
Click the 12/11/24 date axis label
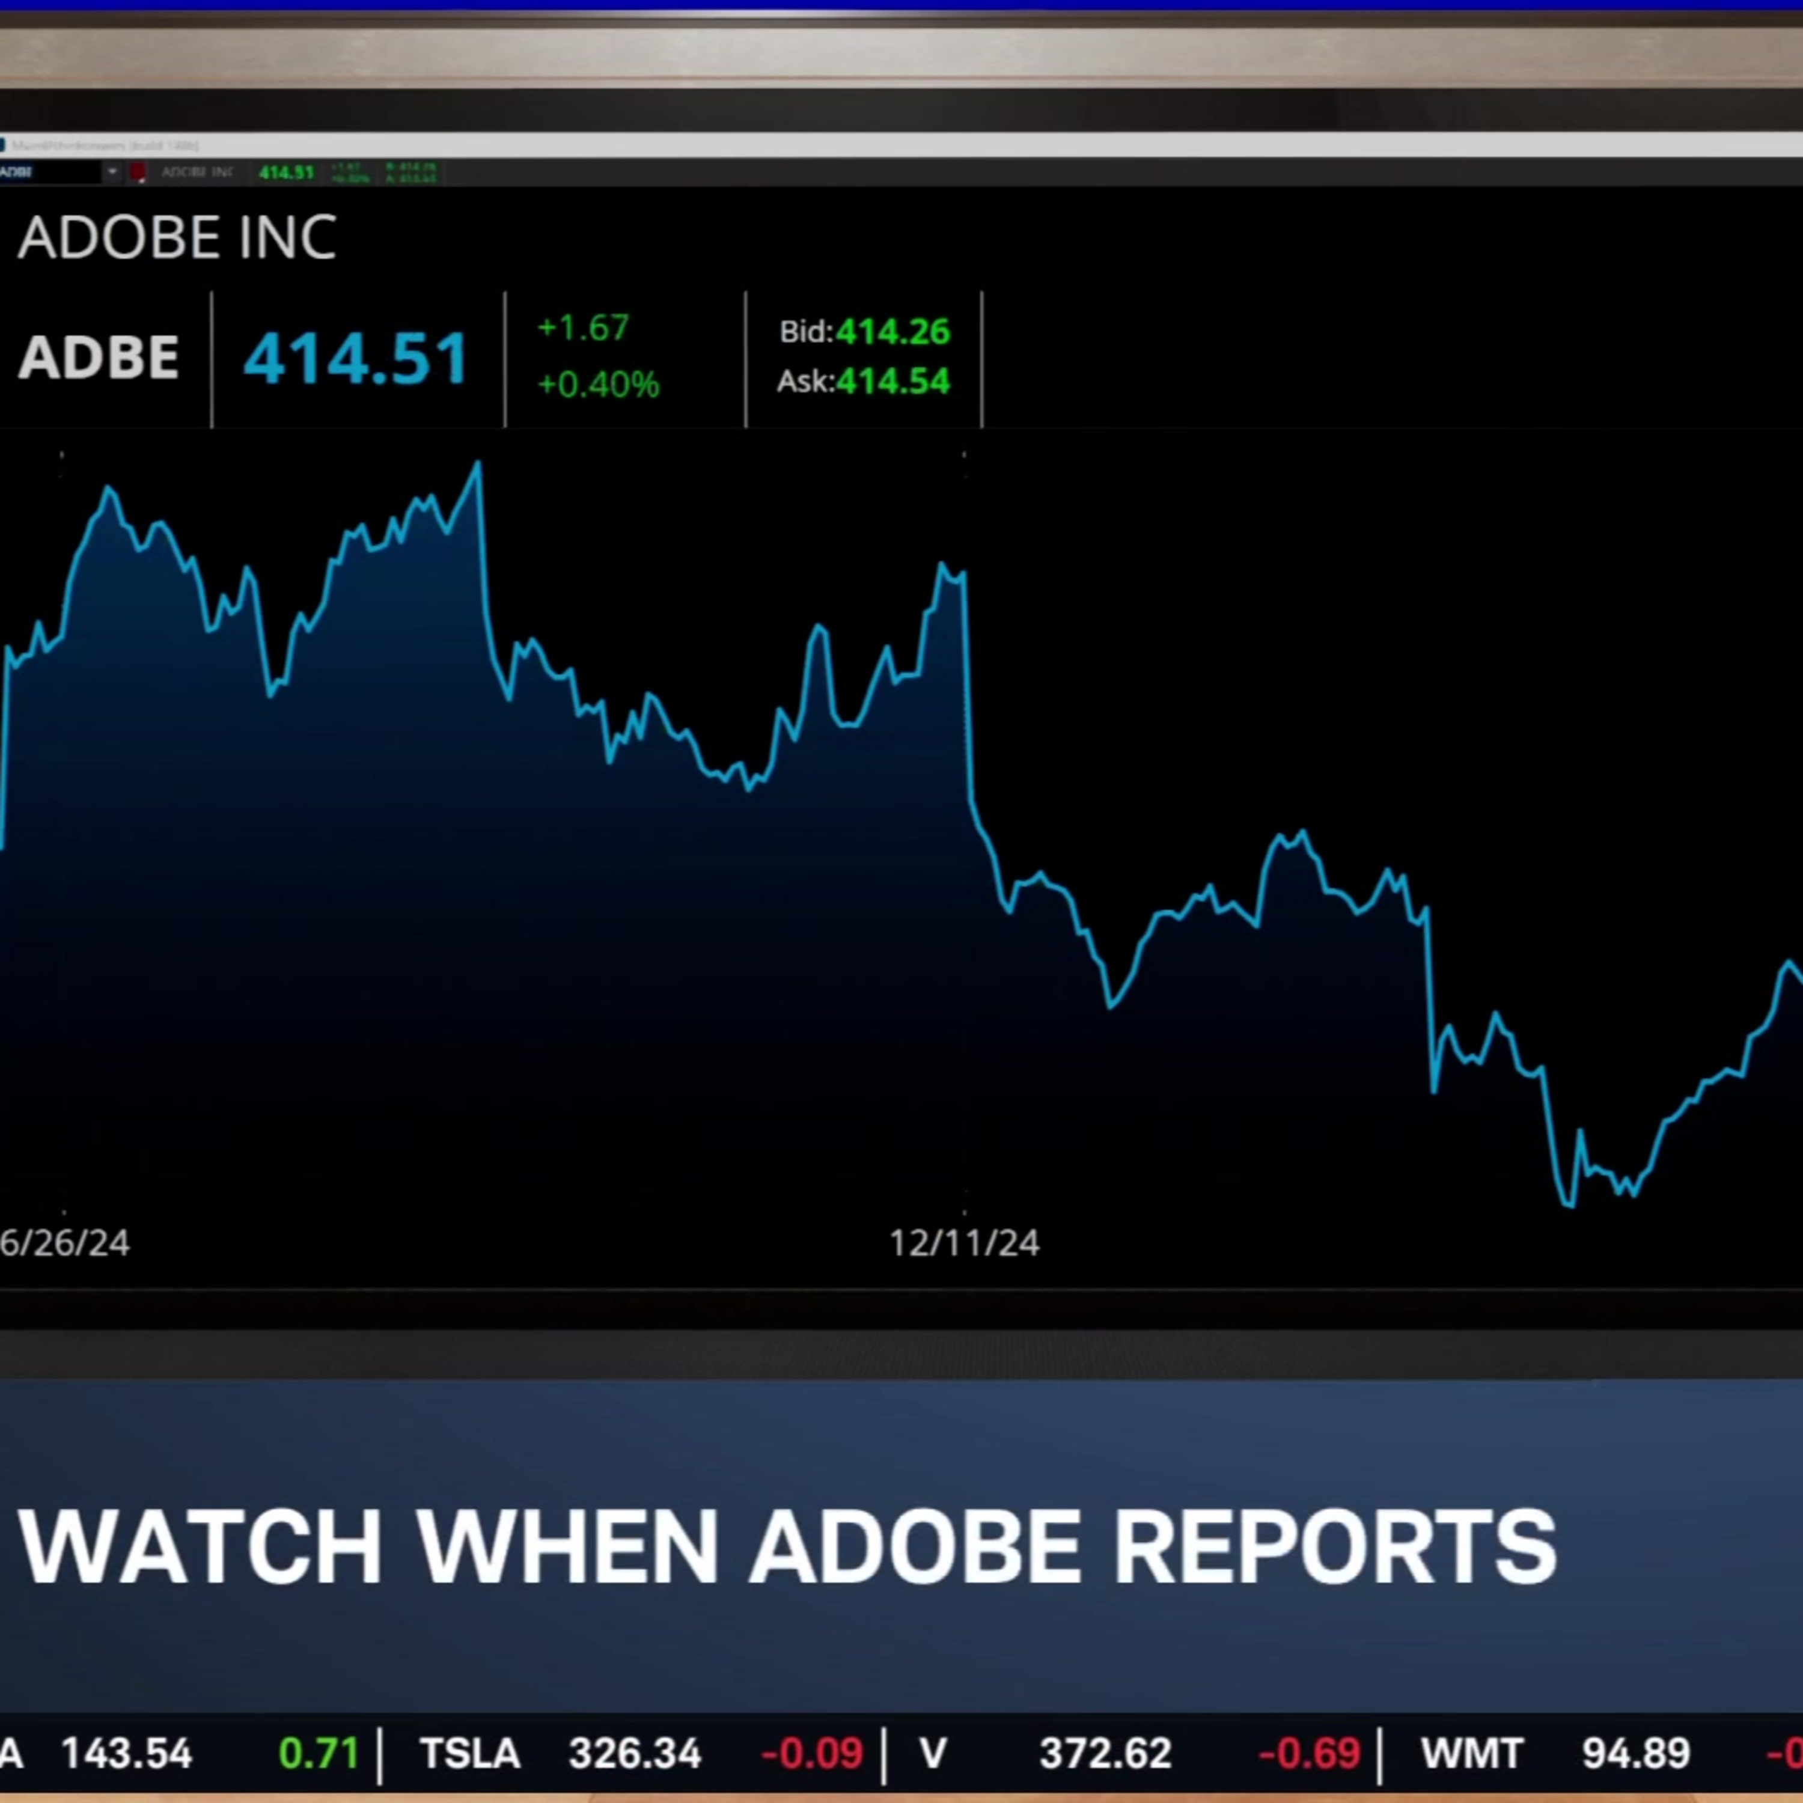coord(964,1243)
